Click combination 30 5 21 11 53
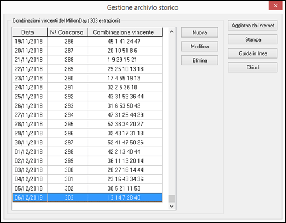286x223 pixels. point(124,188)
